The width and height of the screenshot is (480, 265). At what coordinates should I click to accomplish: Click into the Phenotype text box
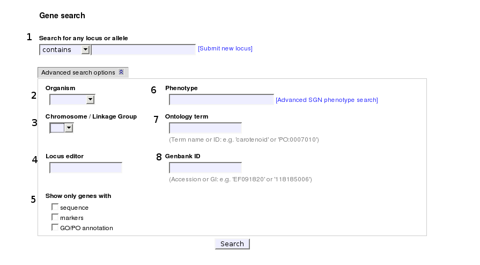221,100
